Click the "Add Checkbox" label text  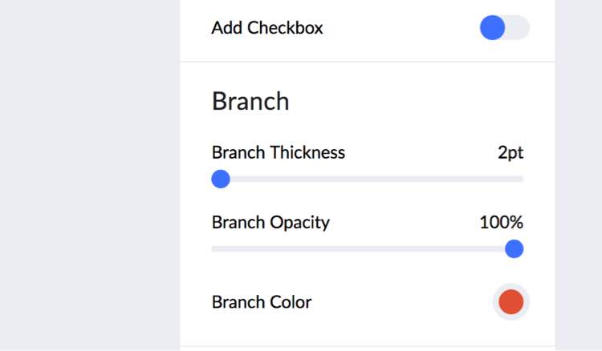point(266,28)
